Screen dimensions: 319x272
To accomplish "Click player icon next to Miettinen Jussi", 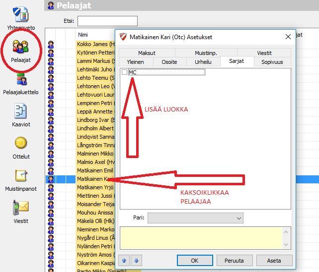I will 51,196.
